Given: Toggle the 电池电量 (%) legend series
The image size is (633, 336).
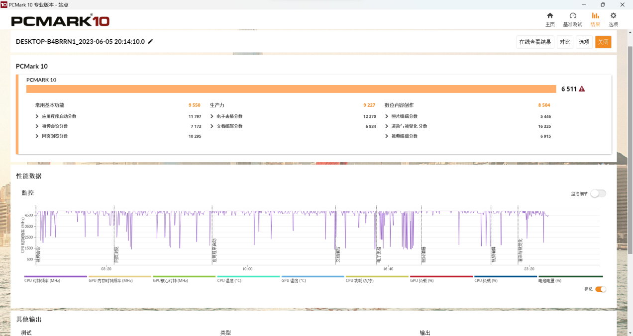Looking at the screenshot, I should click(x=570, y=279).
